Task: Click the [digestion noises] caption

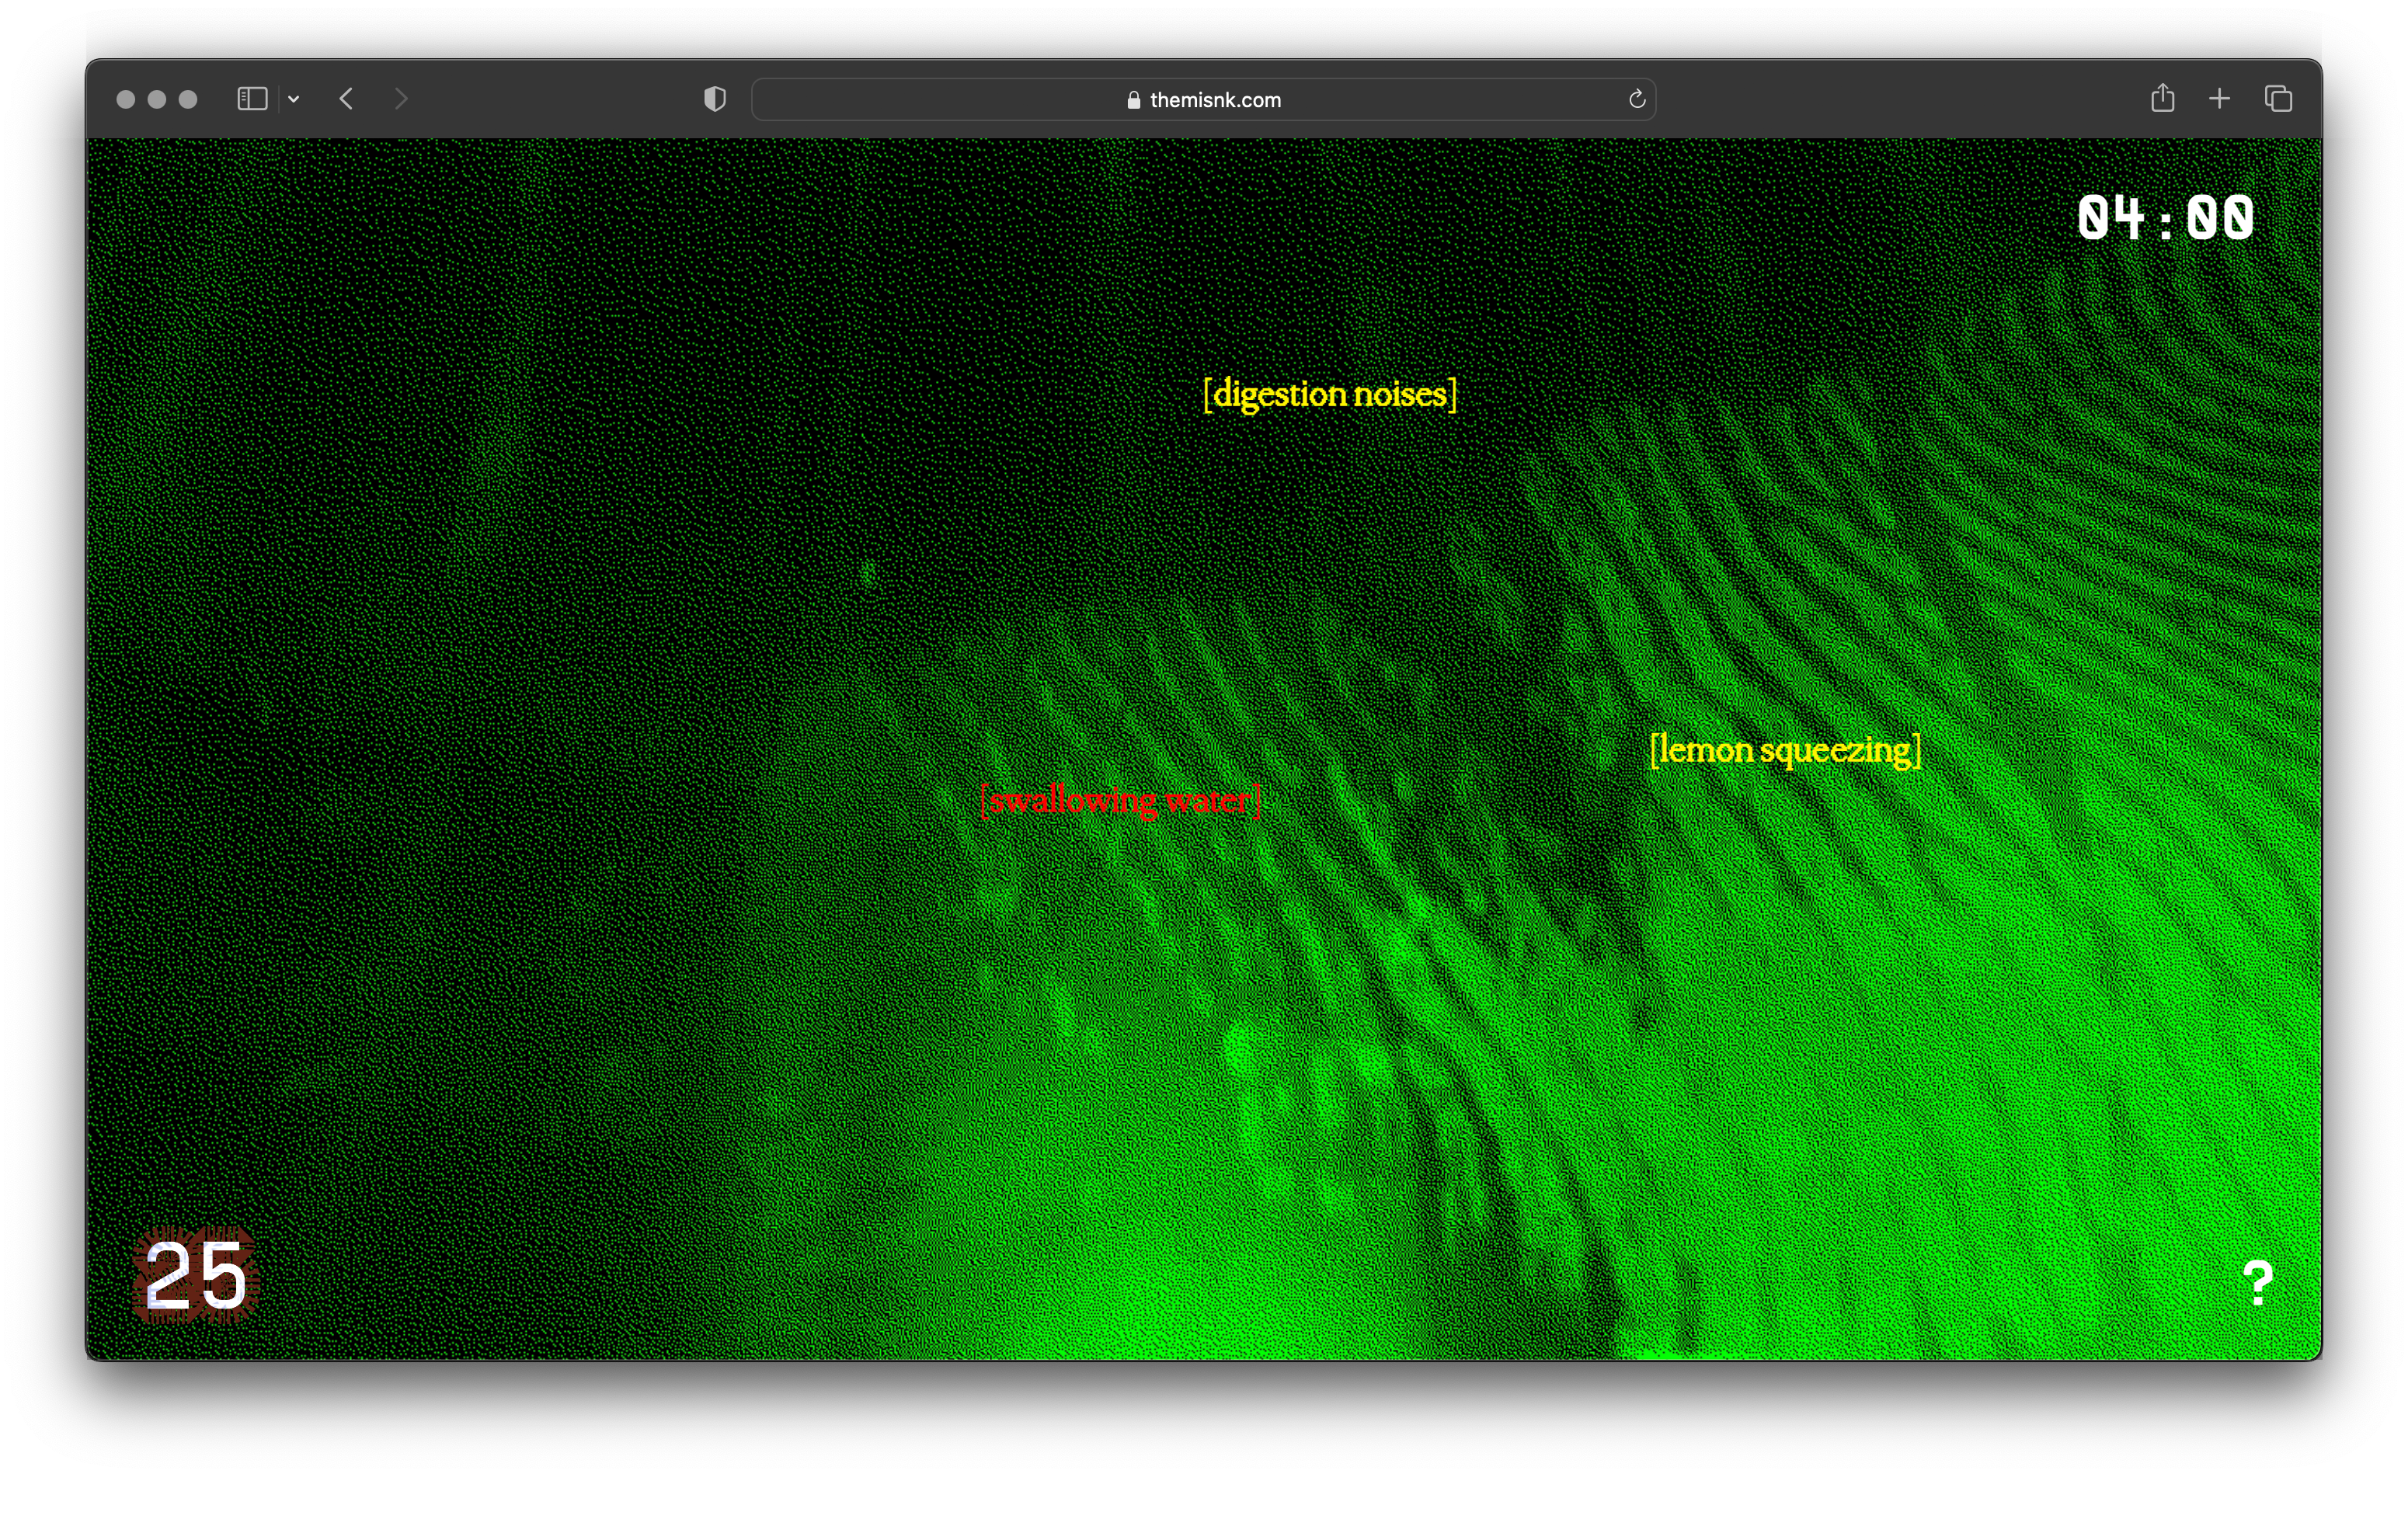Action: (1330, 394)
